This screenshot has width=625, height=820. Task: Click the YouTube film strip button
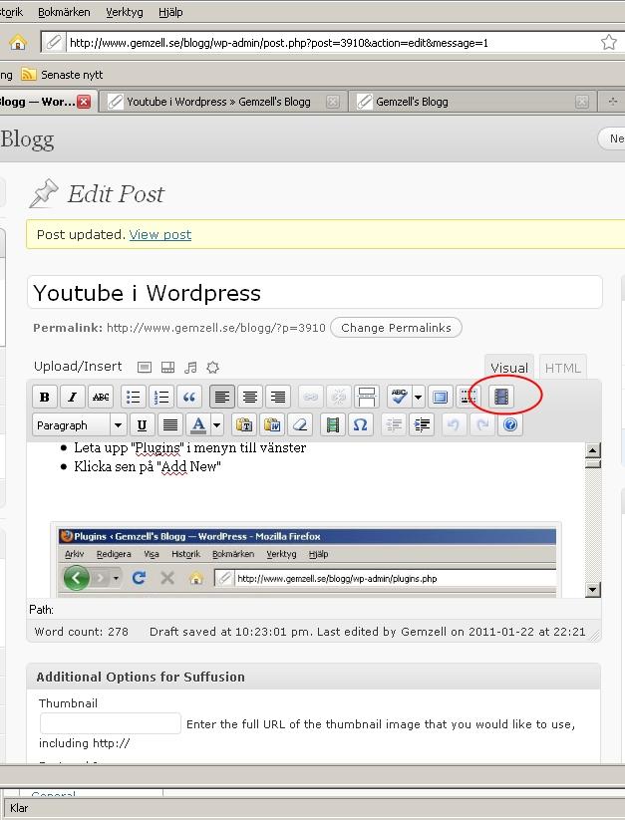pyautogui.click(x=501, y=397)
